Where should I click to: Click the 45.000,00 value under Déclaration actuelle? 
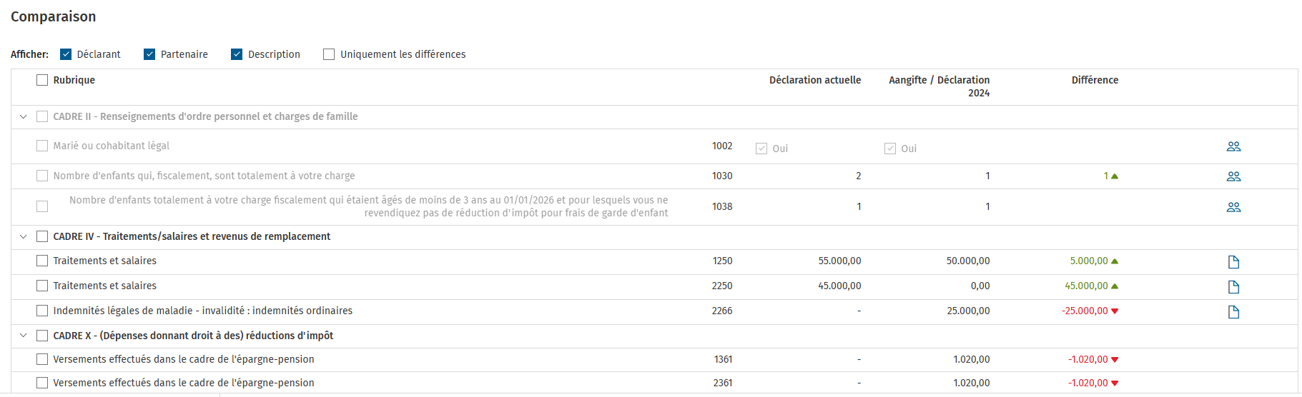[x=839, y=286]
